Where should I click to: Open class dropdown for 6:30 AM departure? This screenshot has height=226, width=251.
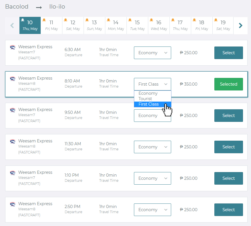coord(152,53)
